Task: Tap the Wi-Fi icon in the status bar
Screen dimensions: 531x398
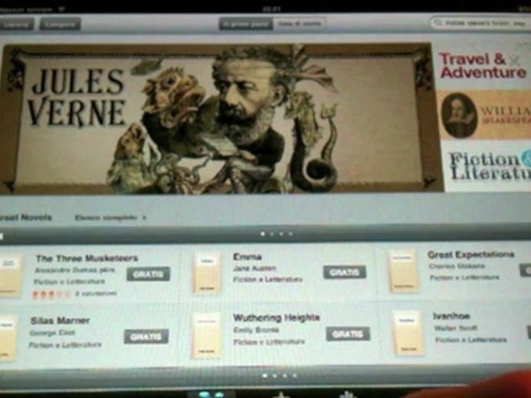Action: [61, 9]
